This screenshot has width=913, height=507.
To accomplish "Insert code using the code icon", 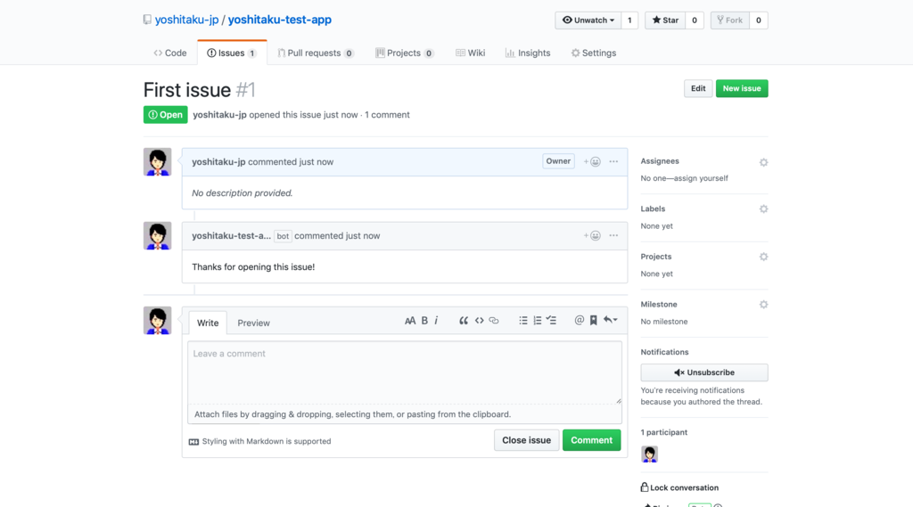I will click(479, 321).
